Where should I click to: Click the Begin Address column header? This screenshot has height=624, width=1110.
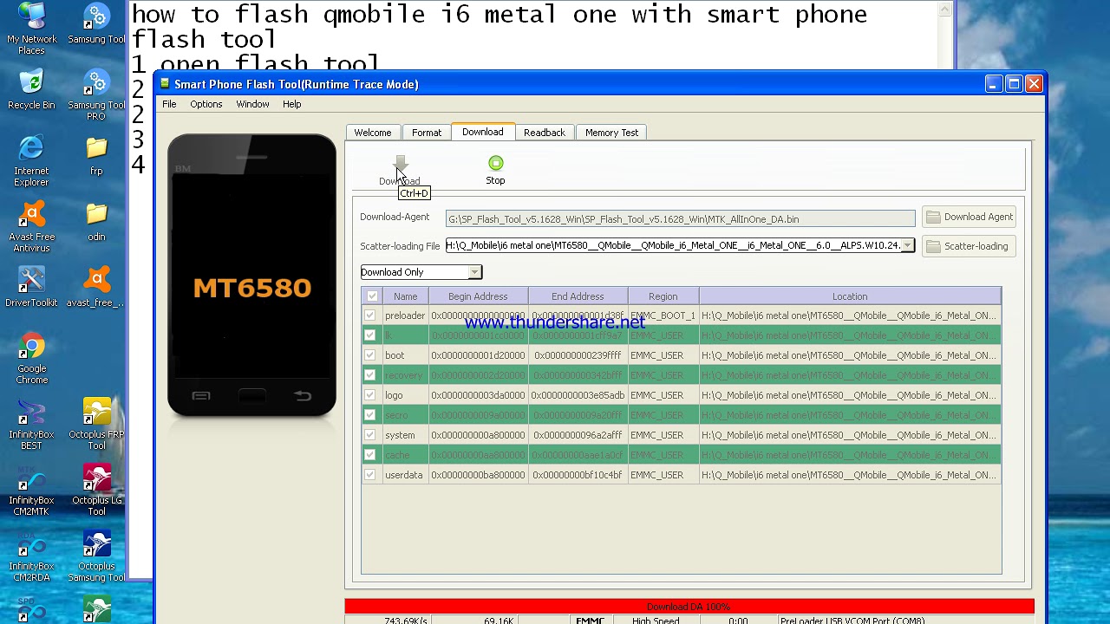click(x=478, y=296)
